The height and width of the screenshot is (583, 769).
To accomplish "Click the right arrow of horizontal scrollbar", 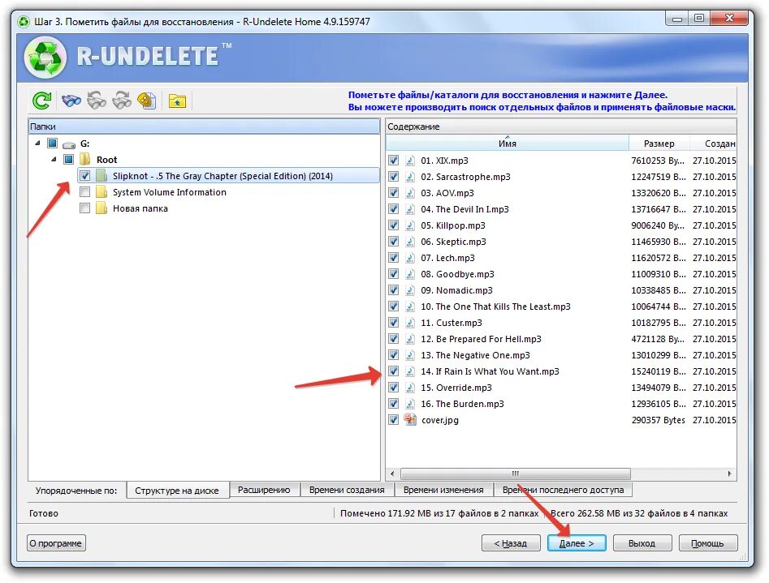I will point(730,474).
